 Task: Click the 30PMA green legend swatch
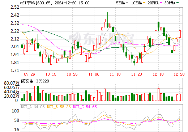coord(178,3)
